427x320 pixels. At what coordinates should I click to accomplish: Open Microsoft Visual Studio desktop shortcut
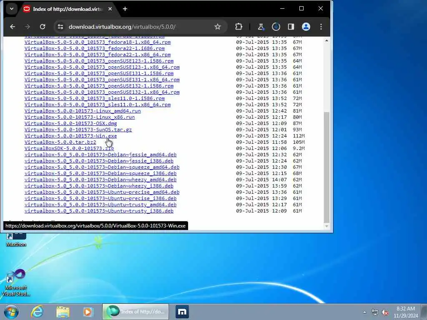tap(16, 283)
